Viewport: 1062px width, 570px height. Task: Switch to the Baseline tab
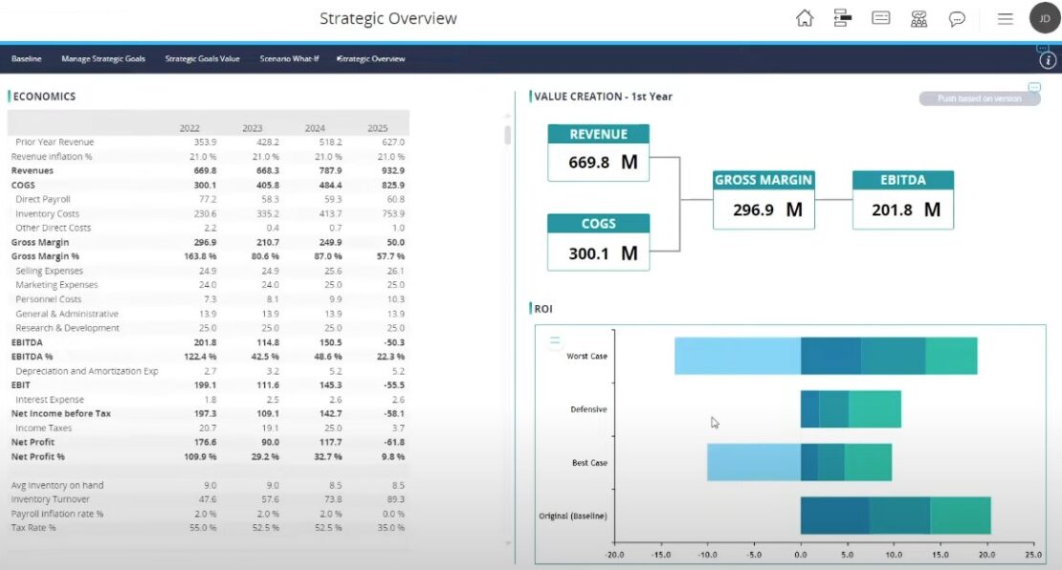pyautogui.click(x=26, y=58)
